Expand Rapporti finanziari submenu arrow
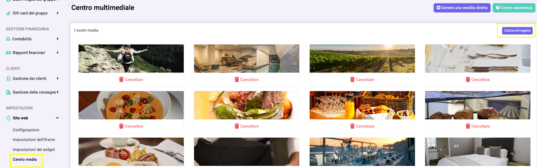The image size is (537, 168). (57, 53)
